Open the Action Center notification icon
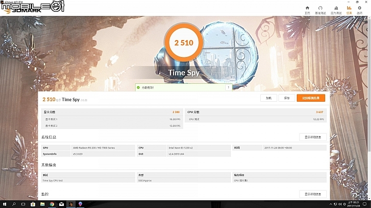The width and height of the screenshot is (371, 208). 365,204
